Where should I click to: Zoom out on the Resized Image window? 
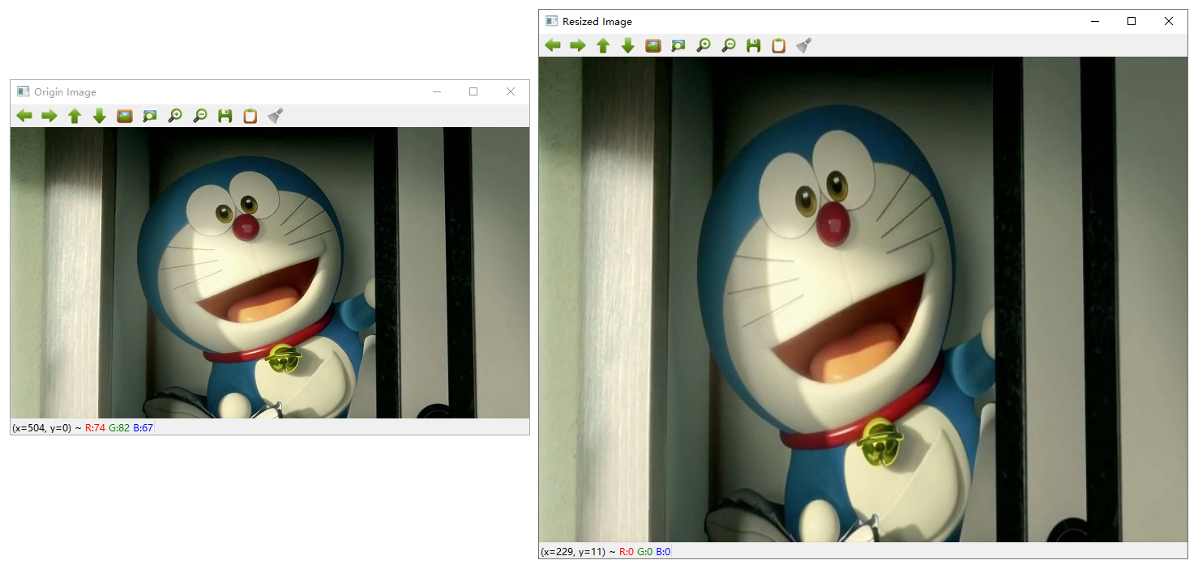(728, 45)
